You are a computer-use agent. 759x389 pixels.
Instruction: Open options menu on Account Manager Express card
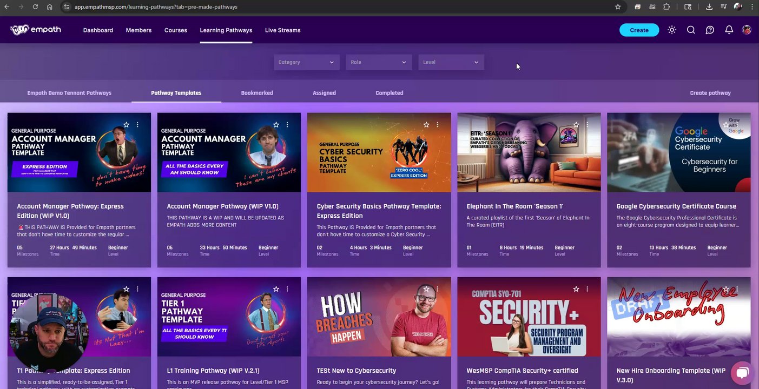pyautogui.click(x=137, y=125)
